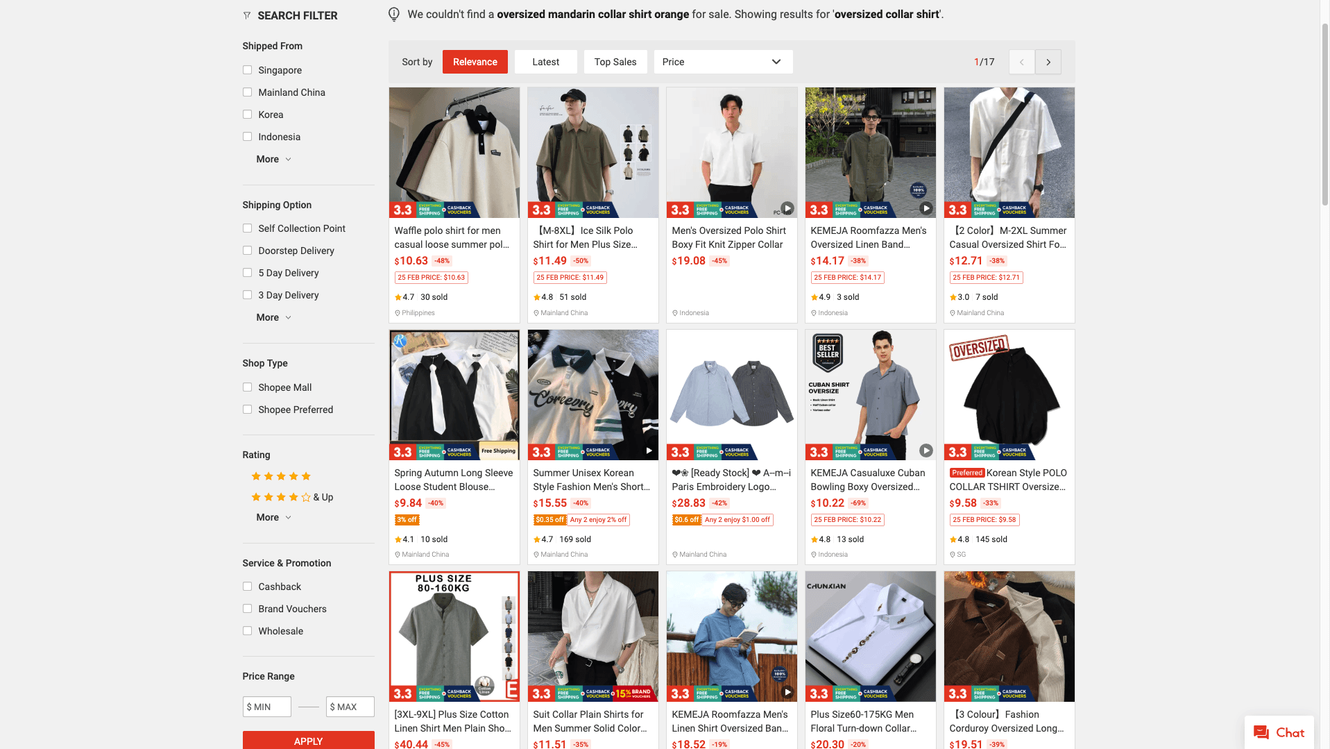Click cashback vouchers badge on Ice Silk Polo
Image resolution: width=1330 pixels, height=749 pixels.
597,210
